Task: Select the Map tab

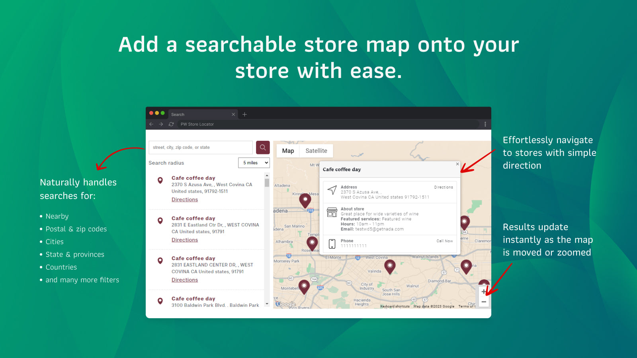Action: pyautogui.click(x=287, y=151)
